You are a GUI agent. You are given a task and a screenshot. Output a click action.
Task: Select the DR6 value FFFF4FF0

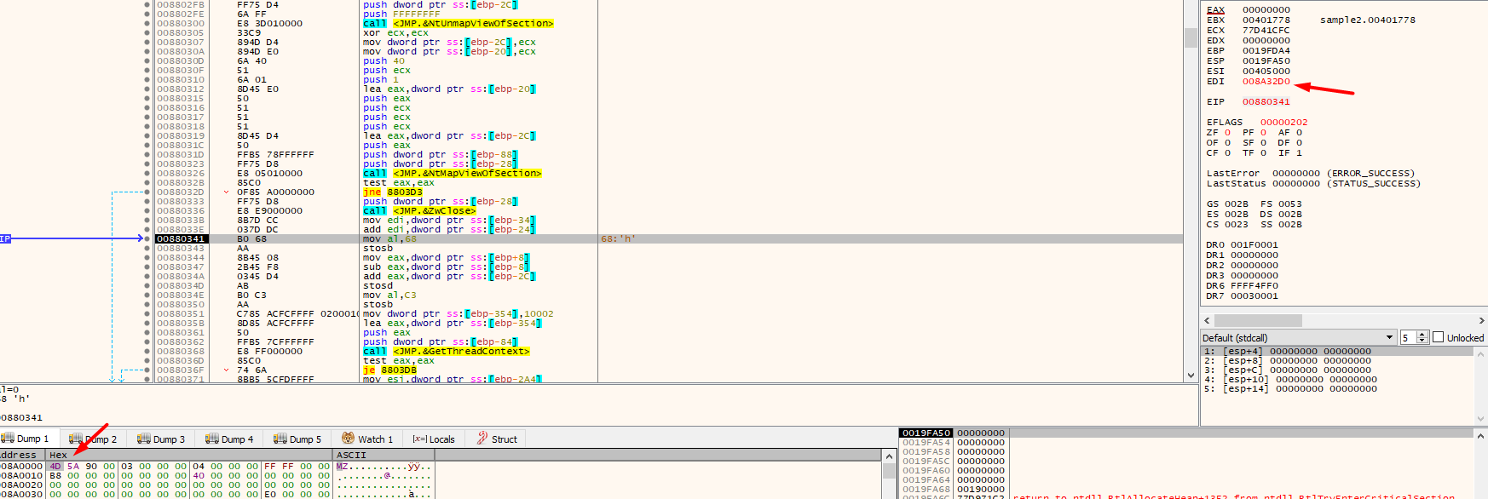tap(1254, 285)
